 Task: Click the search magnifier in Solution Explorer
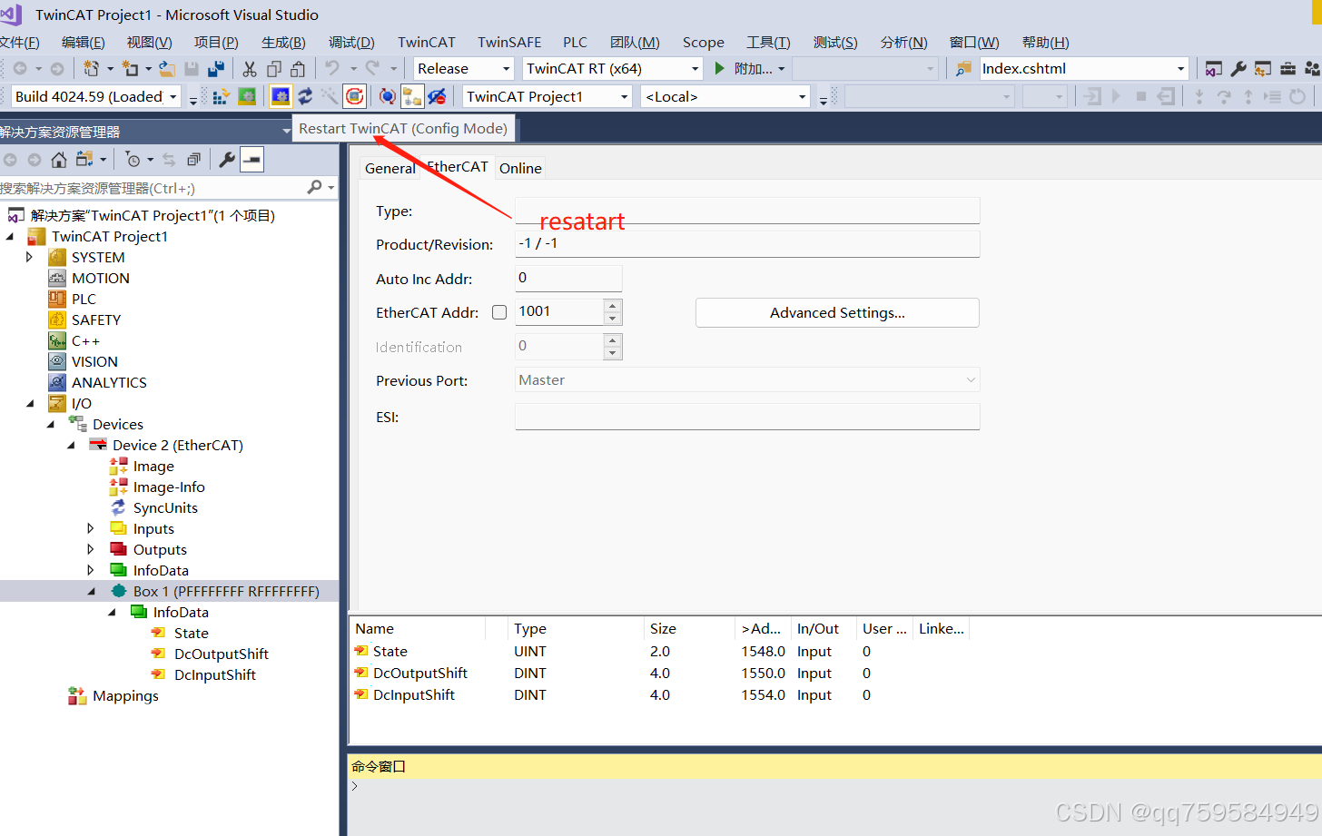(315, 187)
